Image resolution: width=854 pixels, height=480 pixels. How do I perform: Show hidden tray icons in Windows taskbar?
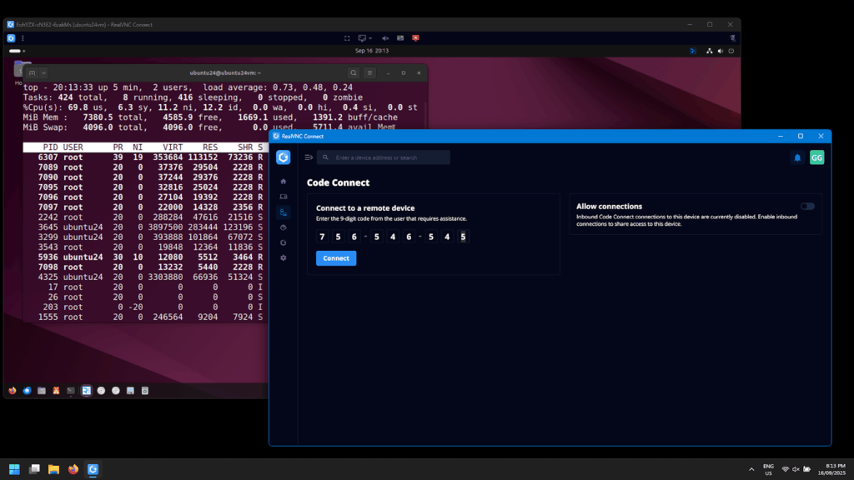pos(752,469)
